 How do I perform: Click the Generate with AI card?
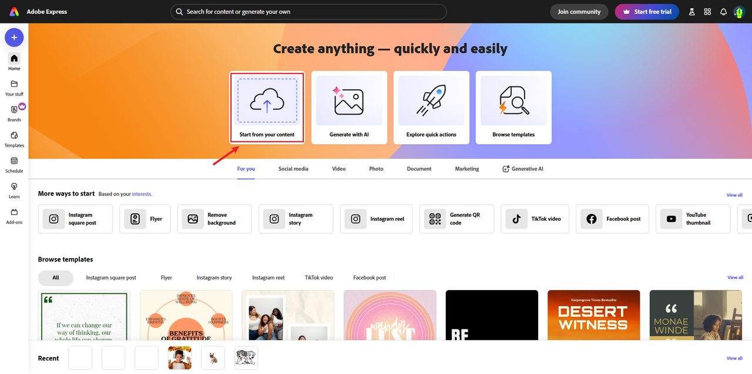click(349, 107)
